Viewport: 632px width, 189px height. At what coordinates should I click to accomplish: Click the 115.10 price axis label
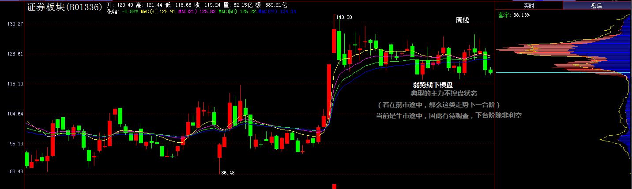pos(15,84)
